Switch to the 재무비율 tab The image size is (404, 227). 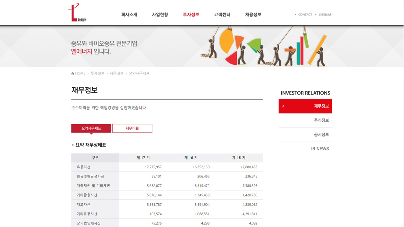(x=132, y=128)
